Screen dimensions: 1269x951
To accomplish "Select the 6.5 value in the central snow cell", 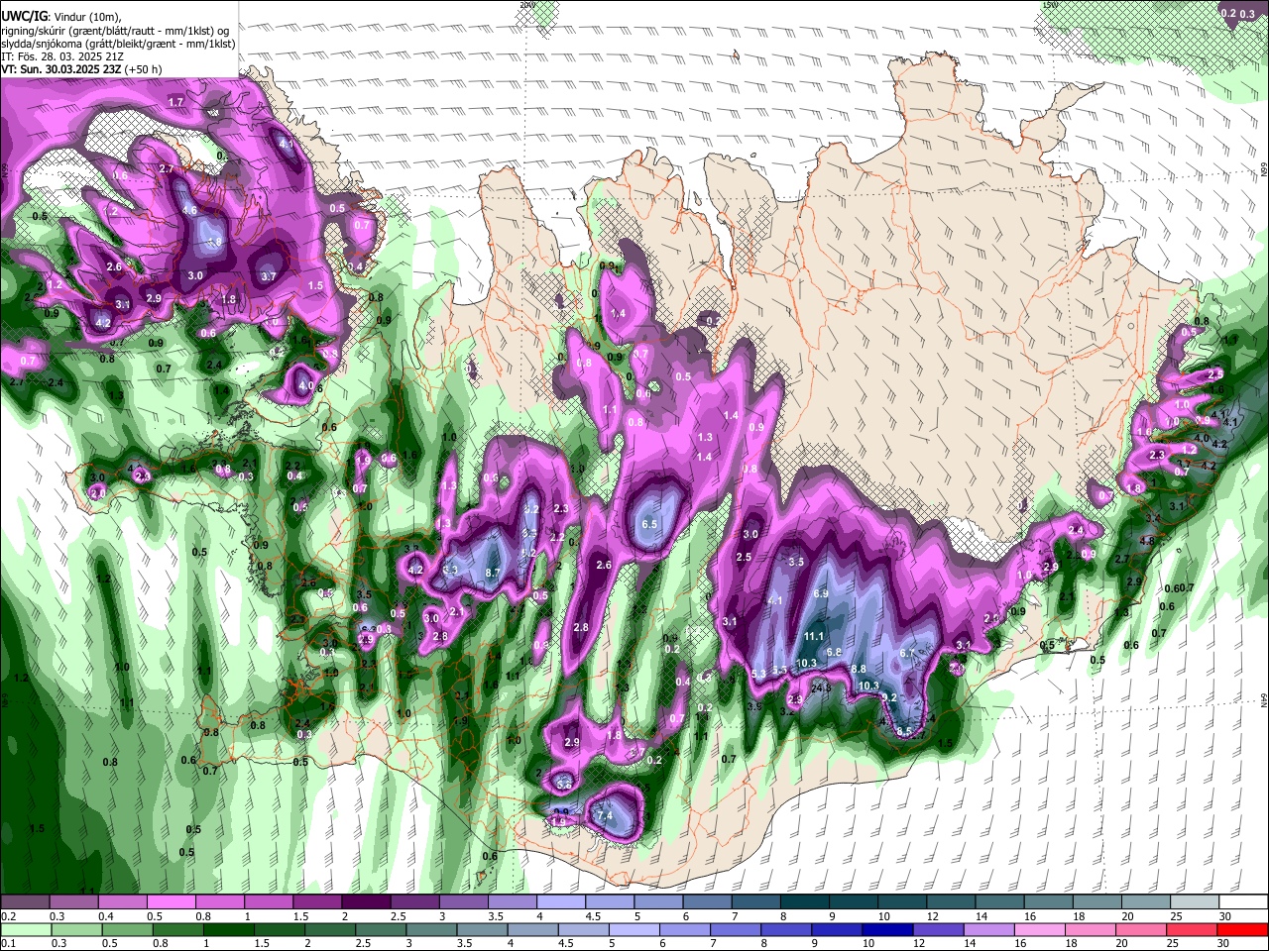I will click(650, 524).
